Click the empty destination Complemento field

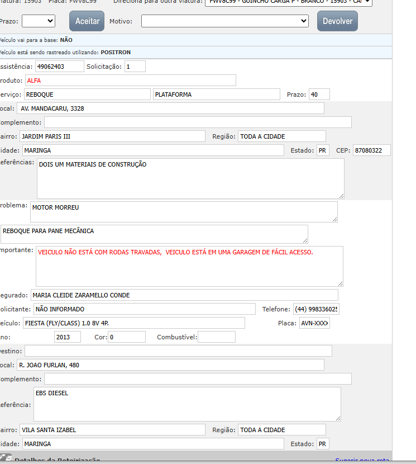point(198,379)
